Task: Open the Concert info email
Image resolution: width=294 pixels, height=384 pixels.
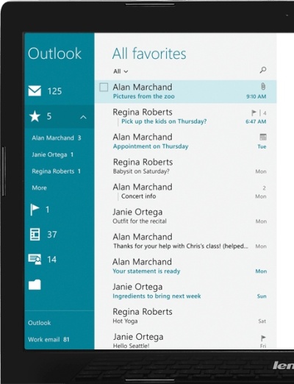Action: coord(185,191)
